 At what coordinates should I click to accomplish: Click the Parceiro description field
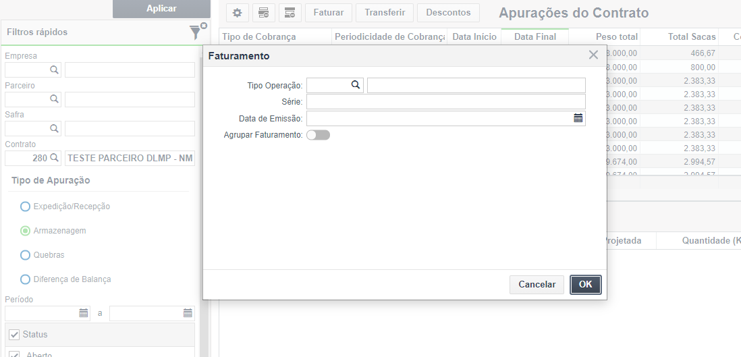pos(130,99)
